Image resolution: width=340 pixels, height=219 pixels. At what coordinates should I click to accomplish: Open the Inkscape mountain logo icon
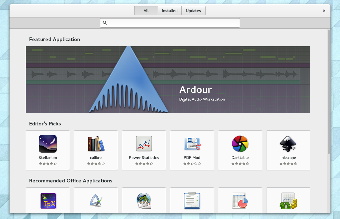288,144
